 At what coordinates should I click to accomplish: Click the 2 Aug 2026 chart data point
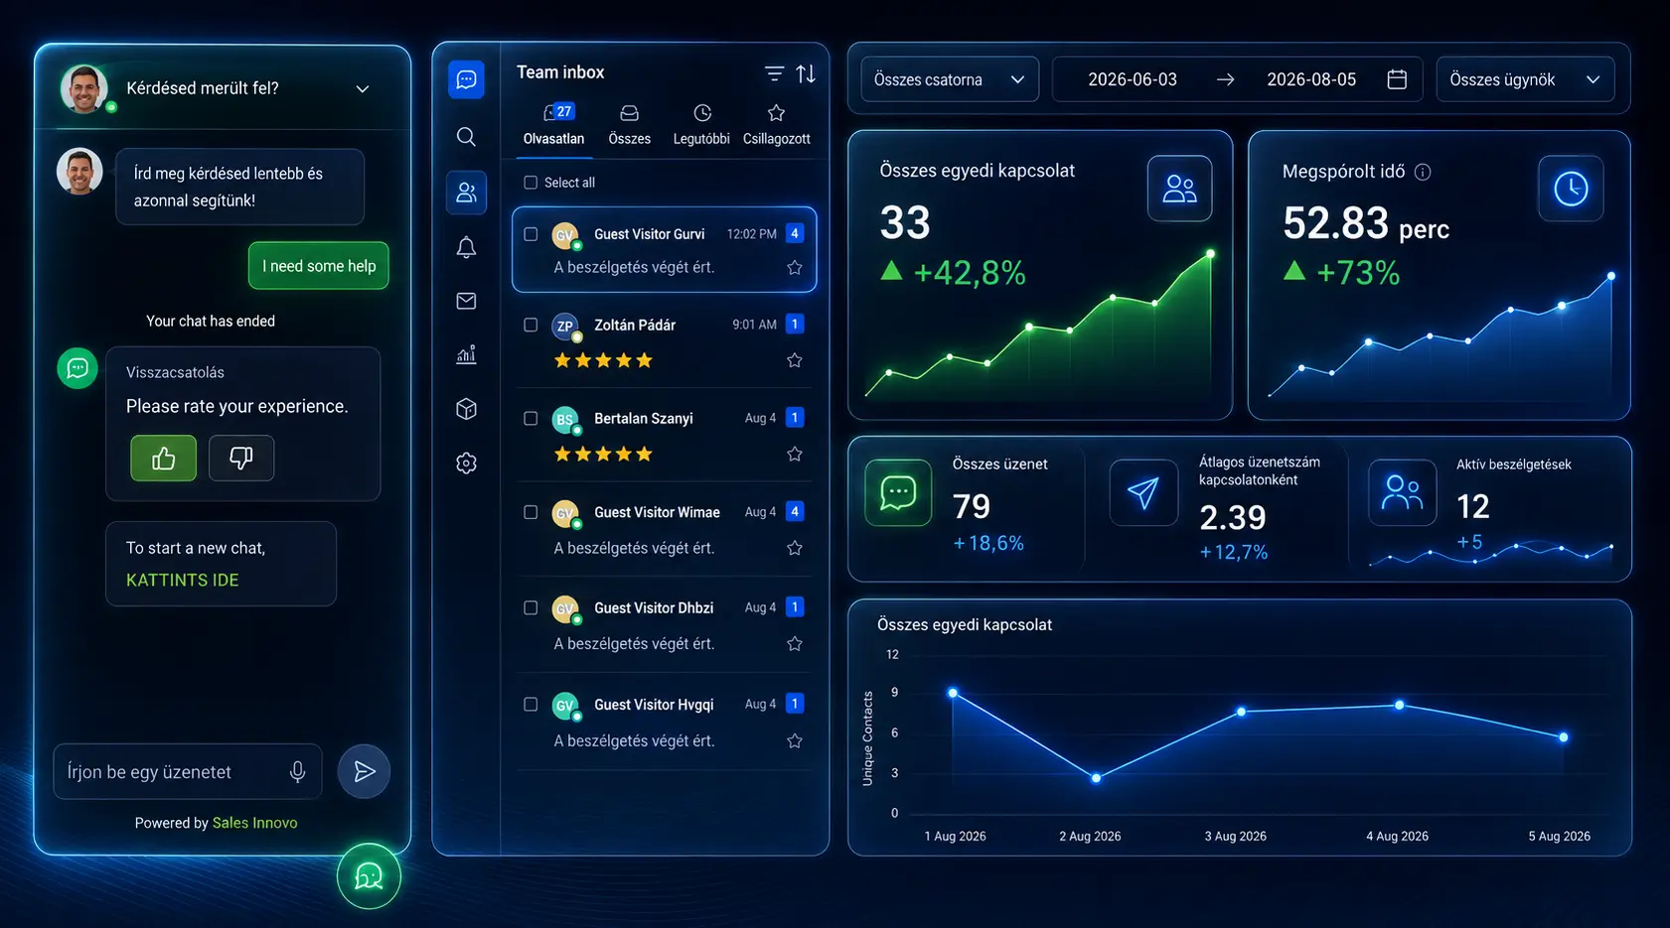(1096, 778)
